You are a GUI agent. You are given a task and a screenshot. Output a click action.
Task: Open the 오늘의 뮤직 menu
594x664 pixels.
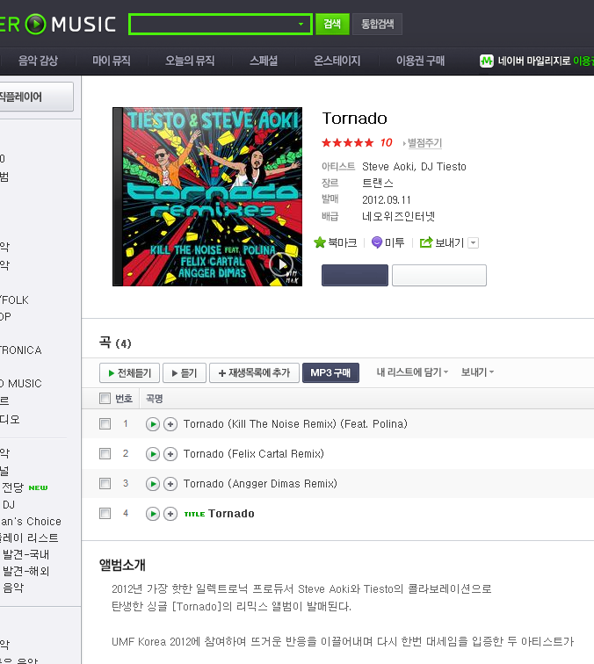click(x=190, y=61)
